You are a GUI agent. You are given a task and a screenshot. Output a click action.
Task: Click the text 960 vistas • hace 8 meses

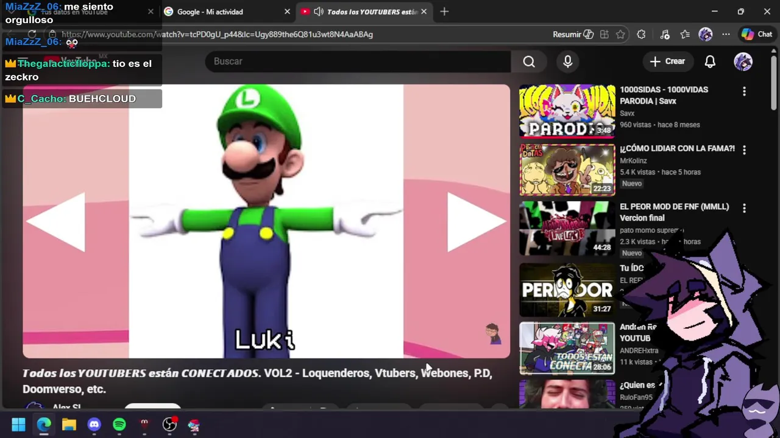[x=660, y=125]
